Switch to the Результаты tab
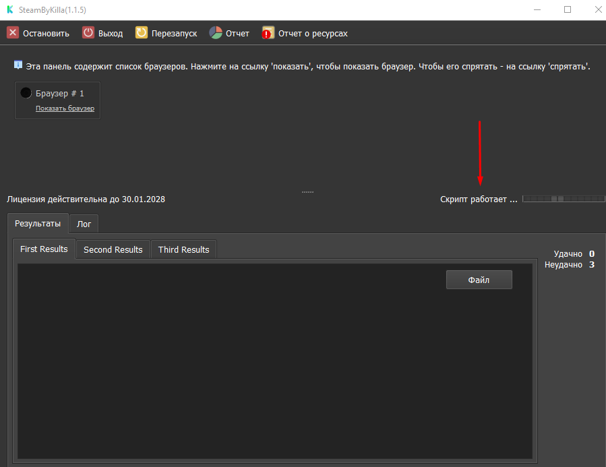 click(x=38, y=223)
